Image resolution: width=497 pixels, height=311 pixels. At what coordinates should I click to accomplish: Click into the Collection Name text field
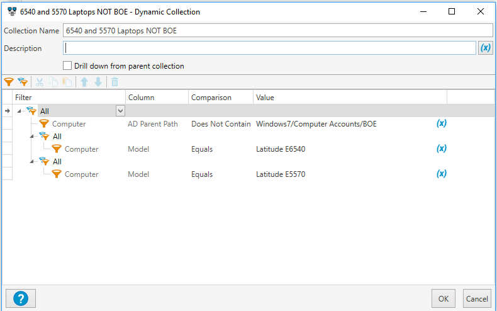pos(277,30)
